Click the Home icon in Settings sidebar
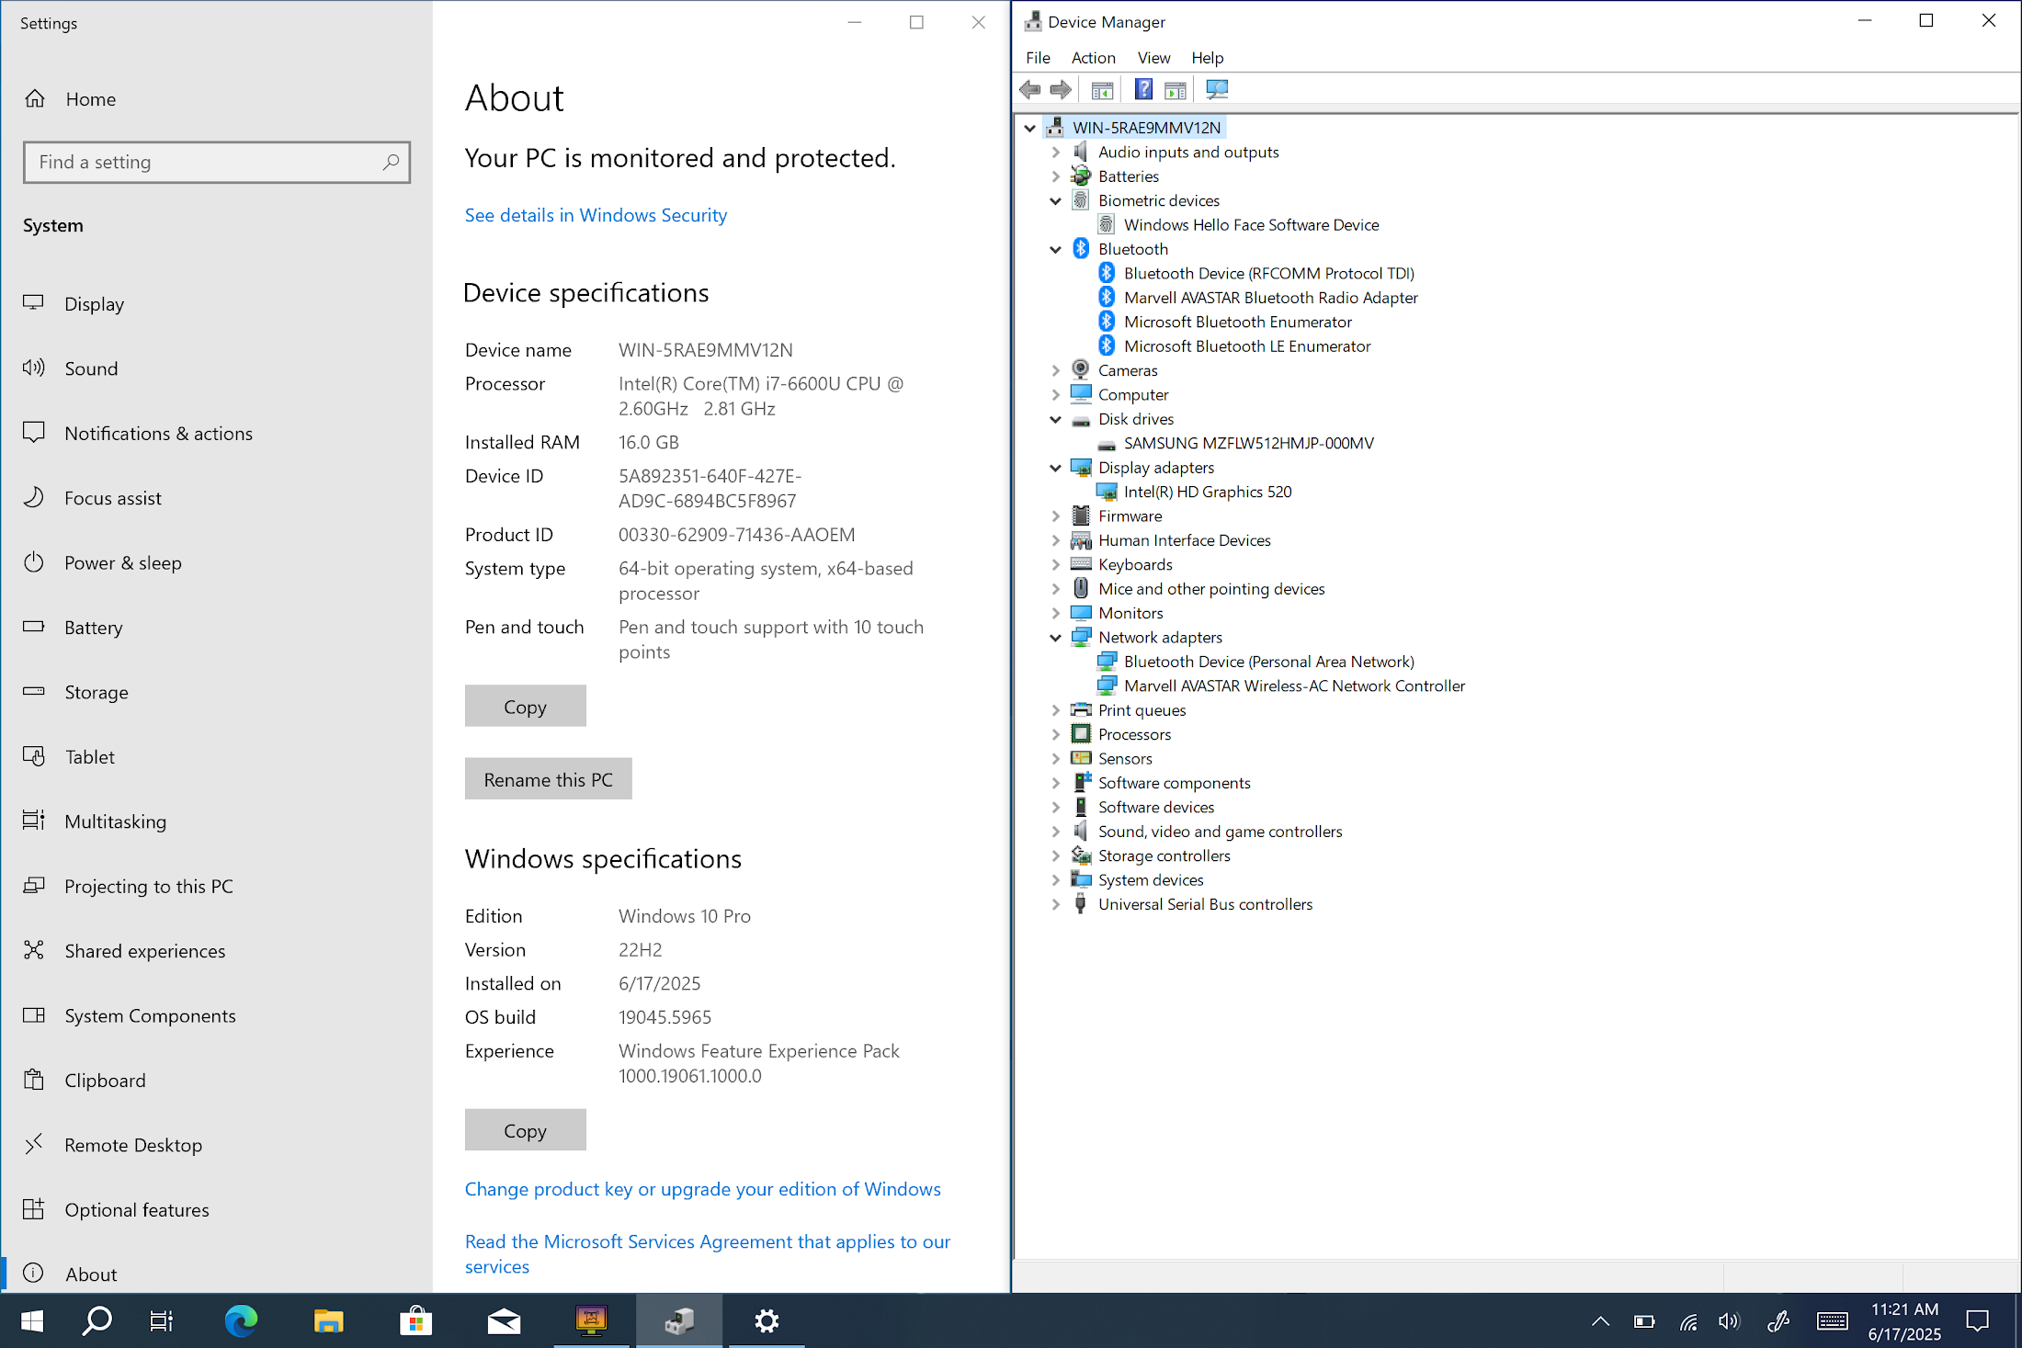 tap(35, 98)
